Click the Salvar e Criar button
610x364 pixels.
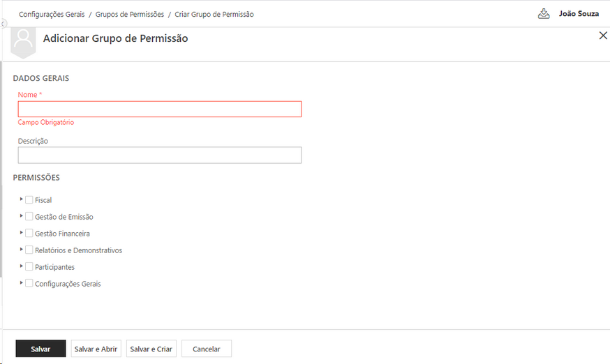point(151,349)
